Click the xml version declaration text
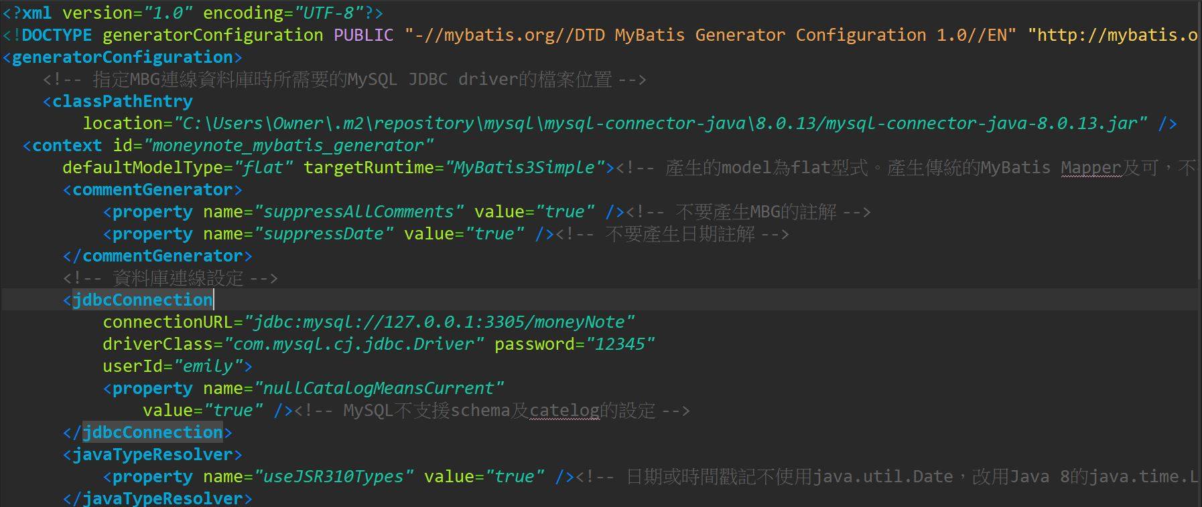 [x=193, y=13]
